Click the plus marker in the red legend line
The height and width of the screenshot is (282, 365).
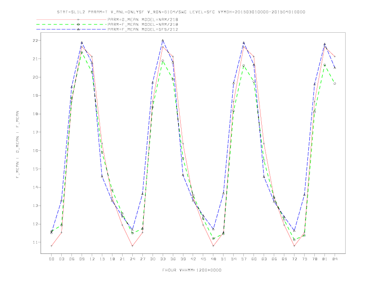(78, 19)
